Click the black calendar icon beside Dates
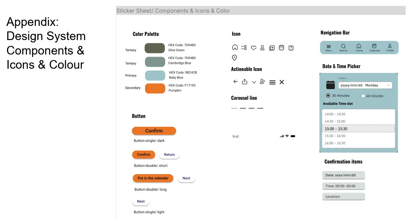 click(331, 85)
